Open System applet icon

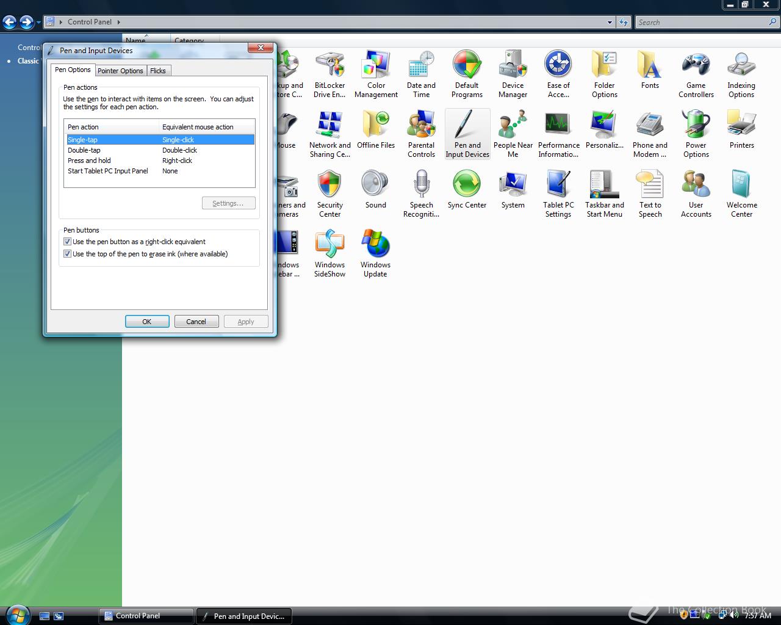pos(513,190)
